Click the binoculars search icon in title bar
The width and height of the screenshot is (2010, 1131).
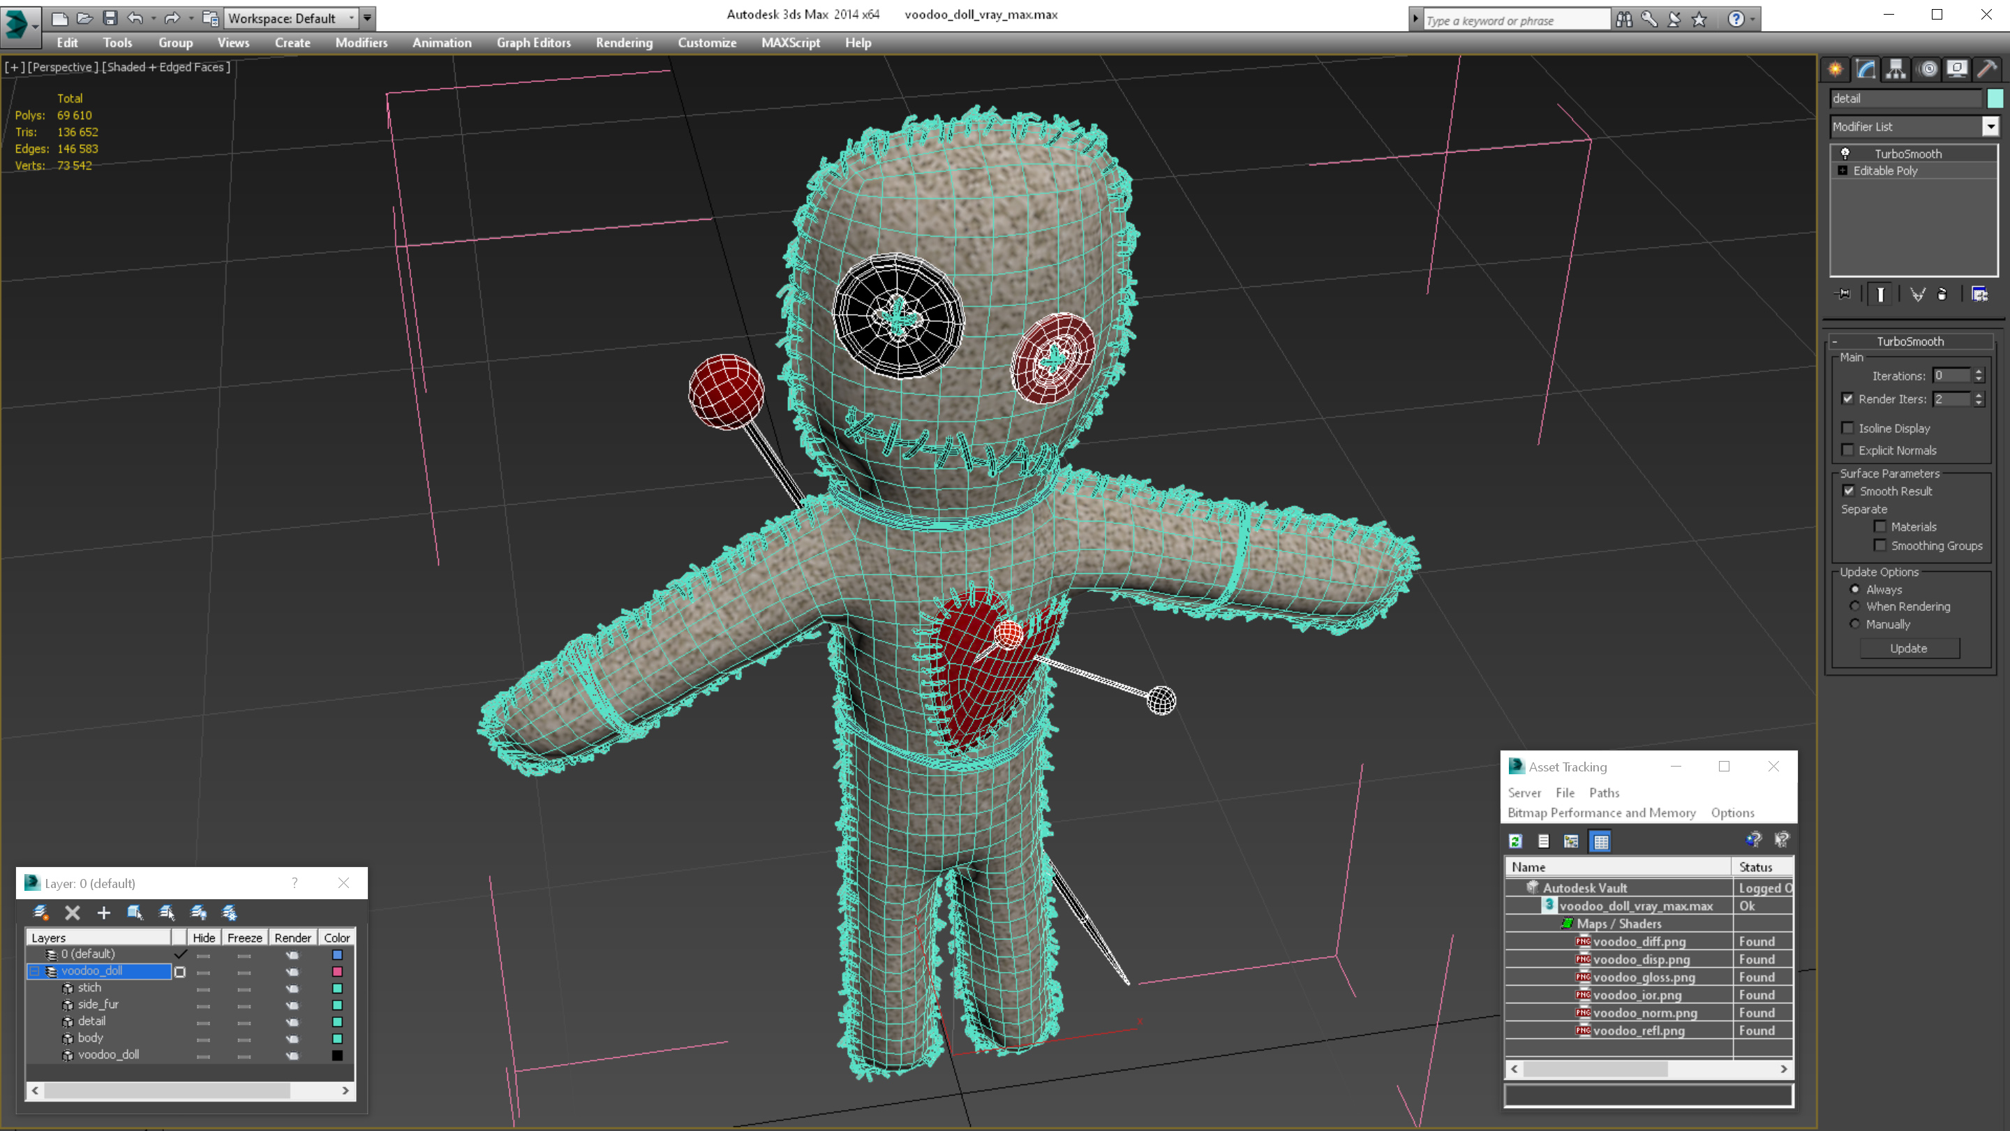click(x=1624, y=19)
